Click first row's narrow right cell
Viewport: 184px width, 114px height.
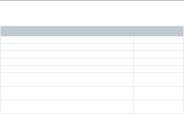click(158, 39)
